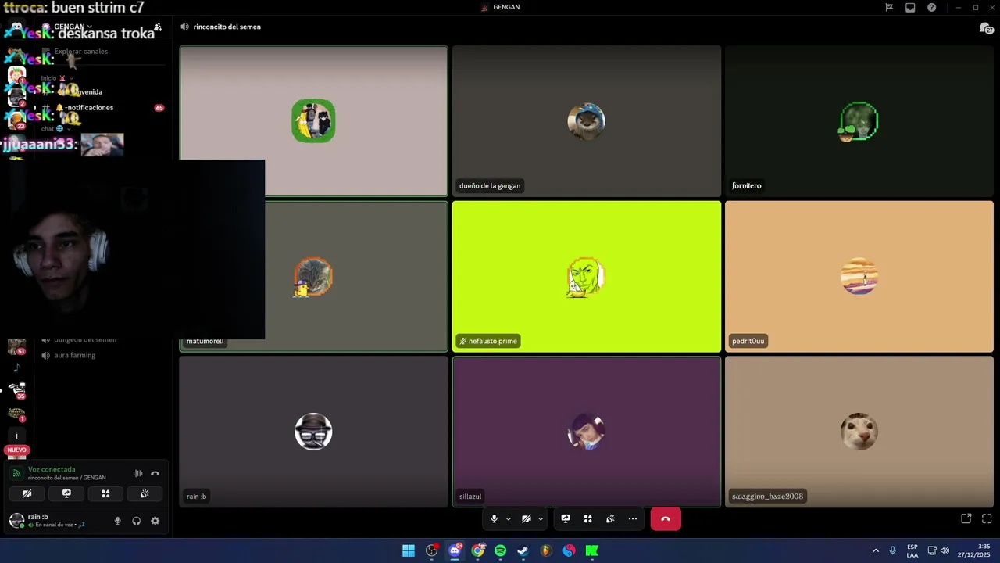This screenshot has height=563, width=1000.
Task: Collapse the inicio channel category
Action: tap(57, 78)
